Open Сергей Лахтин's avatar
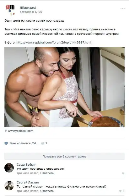The width and height of the screenshot is (129, 196). point(9,185)
